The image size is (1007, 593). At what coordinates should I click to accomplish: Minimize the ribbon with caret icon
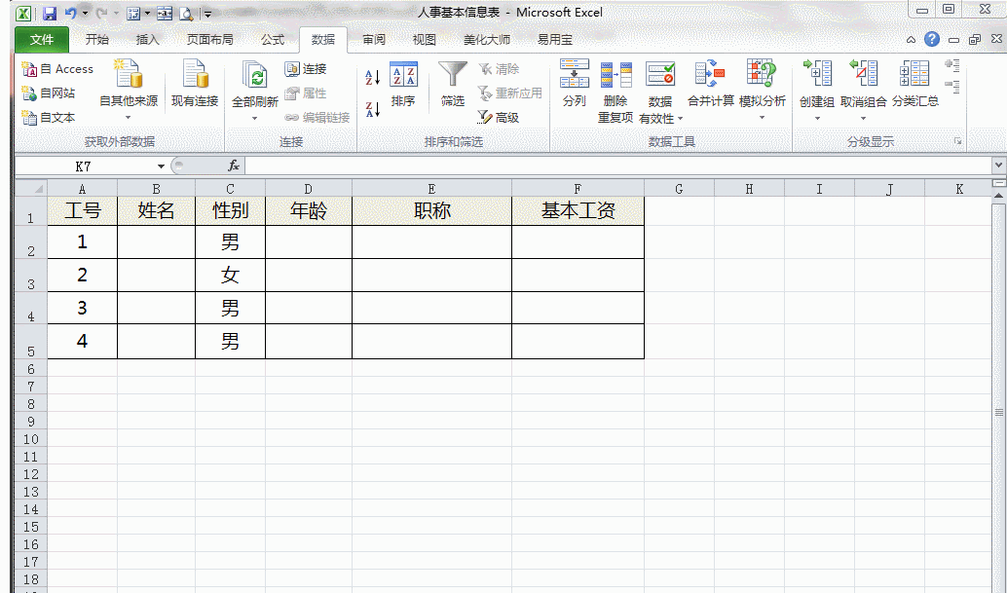click(x=911, y=40)
